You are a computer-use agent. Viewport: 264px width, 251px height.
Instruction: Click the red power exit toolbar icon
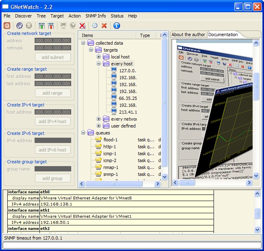tap(7, 26)
